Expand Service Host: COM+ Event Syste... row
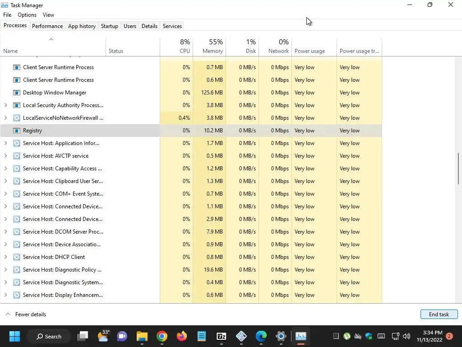462x347 pixels. pos(5,194)
